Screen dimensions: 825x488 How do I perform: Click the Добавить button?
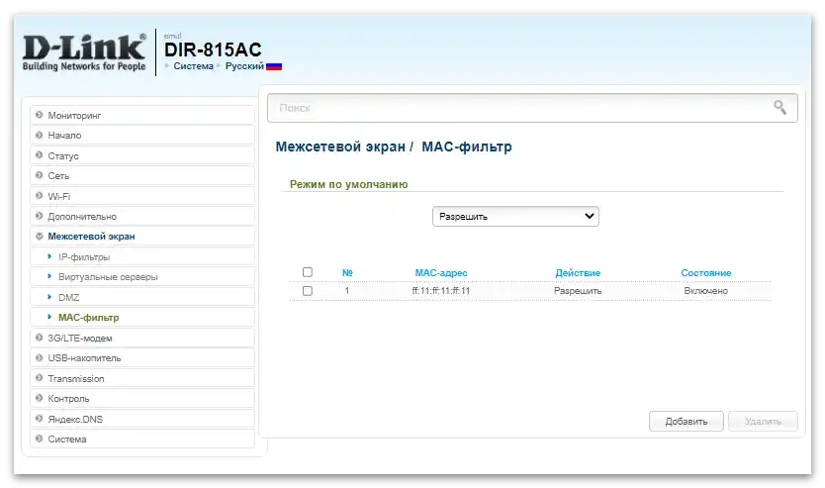(x=687, y=421)
